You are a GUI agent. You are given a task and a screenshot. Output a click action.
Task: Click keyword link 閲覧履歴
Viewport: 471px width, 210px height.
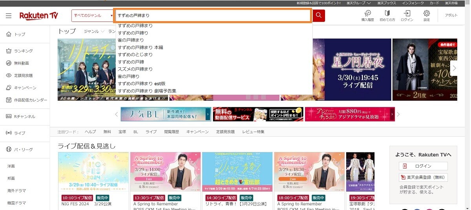(x=172, y=132)
